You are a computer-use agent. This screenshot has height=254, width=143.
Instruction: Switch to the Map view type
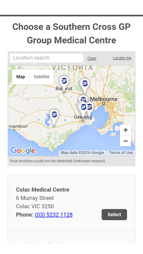(20, 77)
